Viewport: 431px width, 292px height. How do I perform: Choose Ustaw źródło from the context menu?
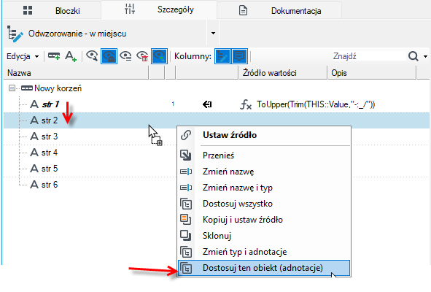(264, 135)
